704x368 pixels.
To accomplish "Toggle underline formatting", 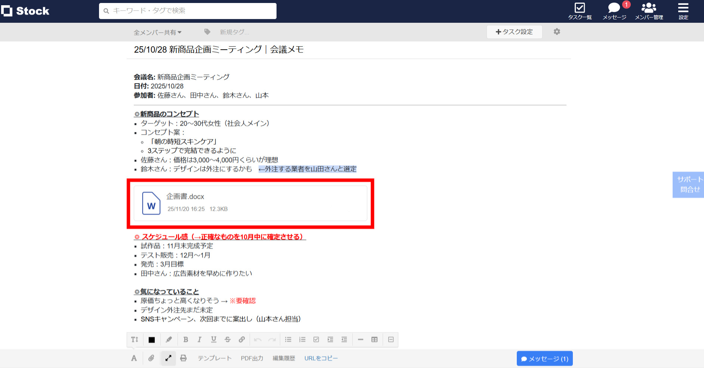I will (213, 339).
